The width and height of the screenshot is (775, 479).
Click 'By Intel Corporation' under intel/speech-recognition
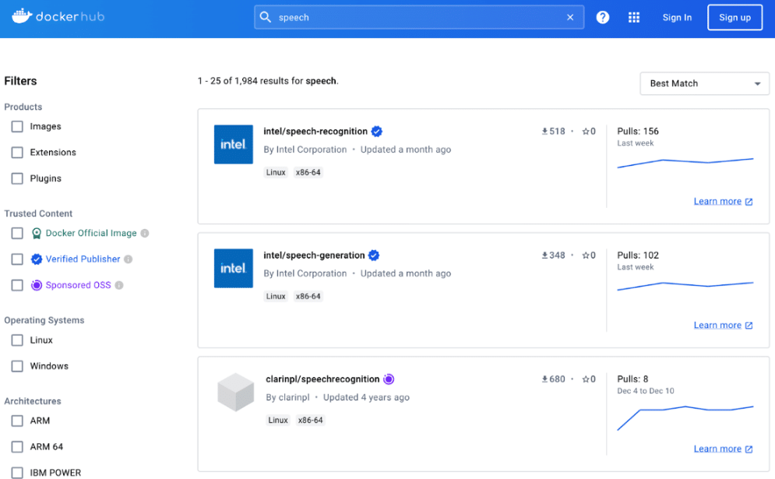[x=305, y=150]
